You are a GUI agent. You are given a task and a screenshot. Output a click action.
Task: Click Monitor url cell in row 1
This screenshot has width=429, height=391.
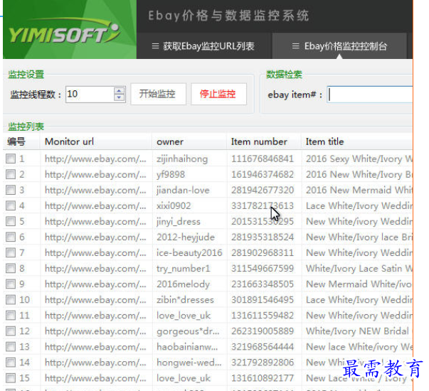[x=95, y=159]
